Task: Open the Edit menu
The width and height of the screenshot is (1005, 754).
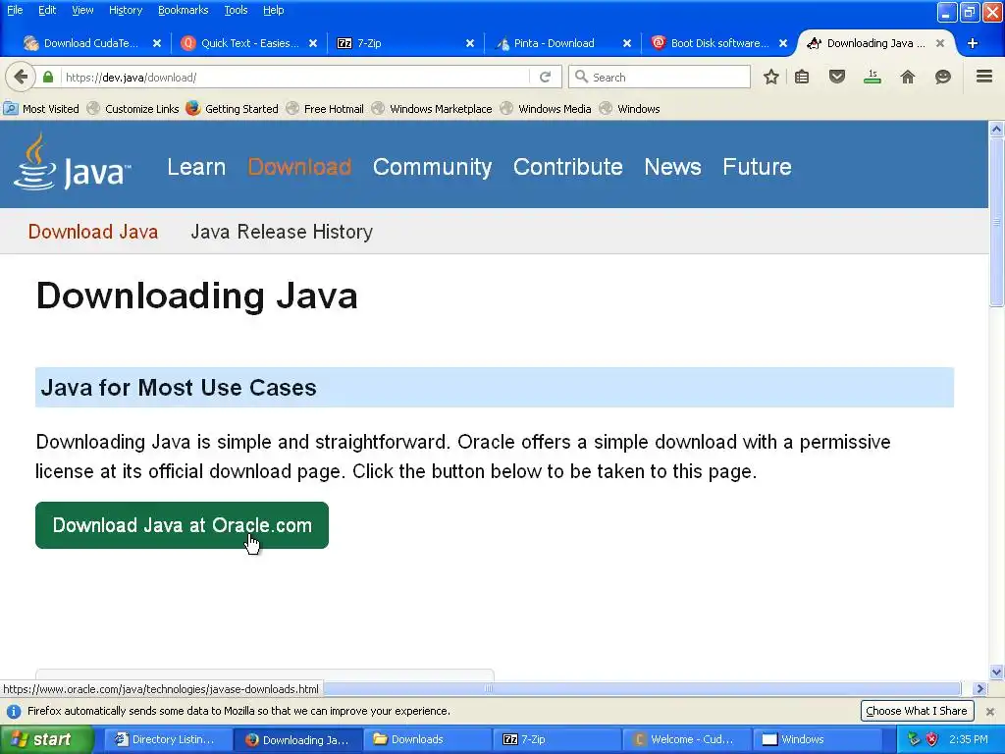Action: coord(47,10)
